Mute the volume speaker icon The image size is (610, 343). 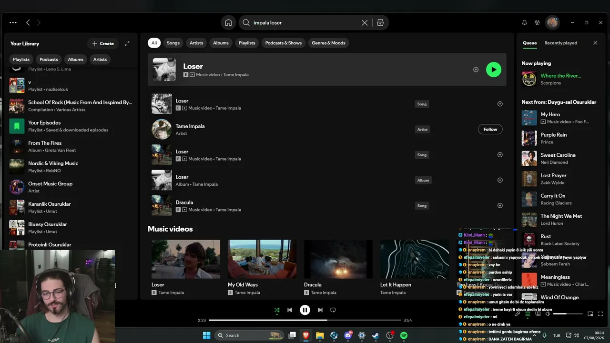pos(548,314)
